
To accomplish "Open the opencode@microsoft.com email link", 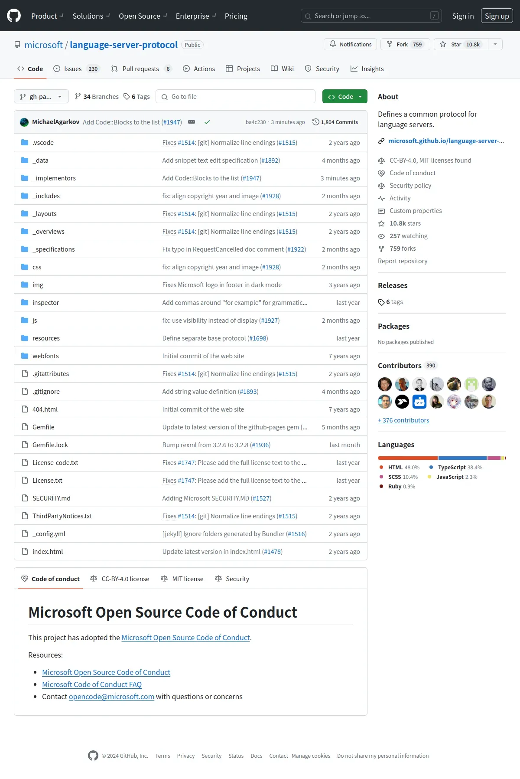I will 111,697.
